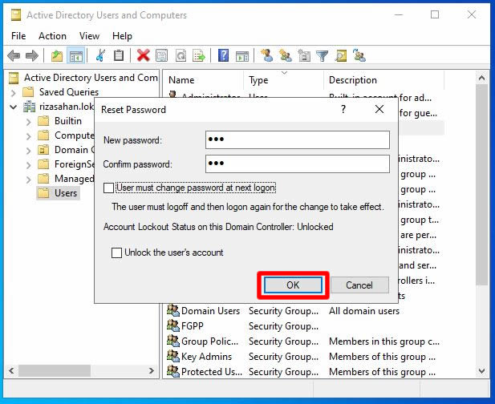Click the Key Admins group icon
The image size is (495, 404).
point(173,356)
